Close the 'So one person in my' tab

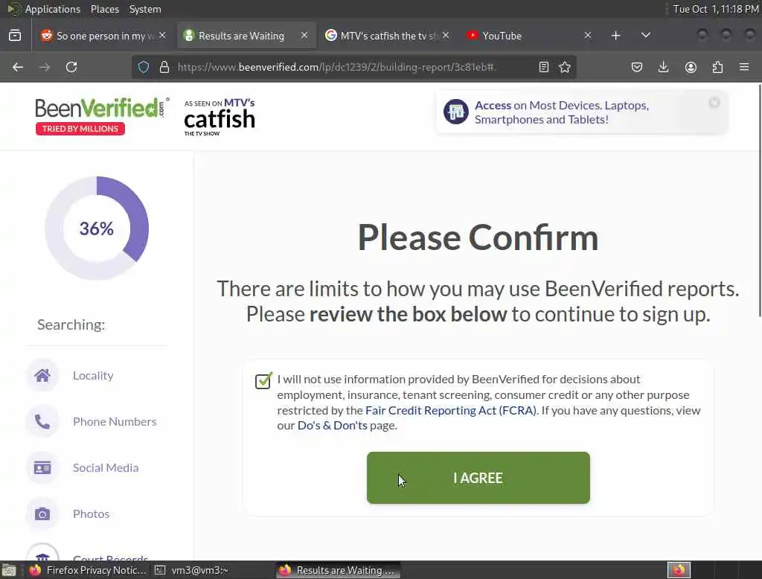(162, 36)
